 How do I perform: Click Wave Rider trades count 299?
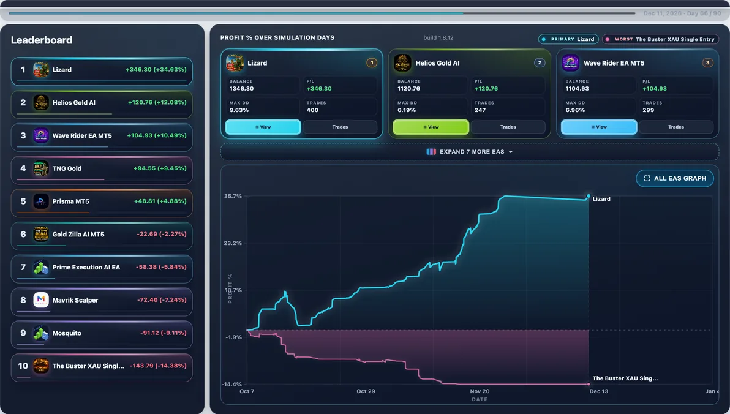(x=649, y=110)
